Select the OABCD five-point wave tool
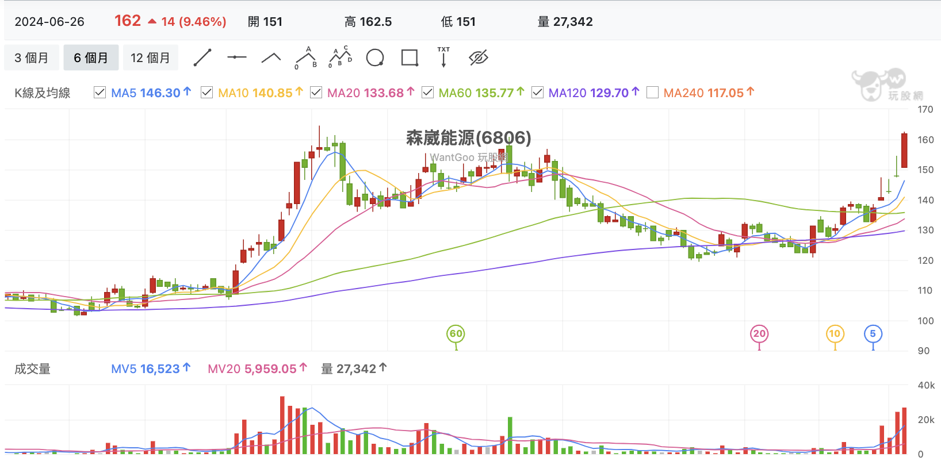This screenshot has width=941, height=461. pyautogui.click(x=341, y=57)
